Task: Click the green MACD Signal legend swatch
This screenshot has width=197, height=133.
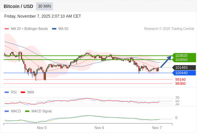Action: [x=27, y=111]
